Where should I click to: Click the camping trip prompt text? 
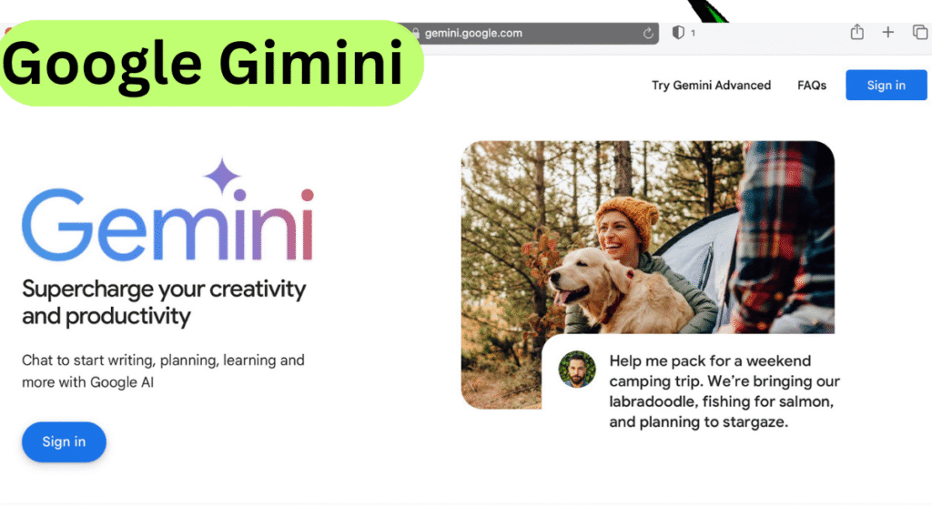(724, 391)
